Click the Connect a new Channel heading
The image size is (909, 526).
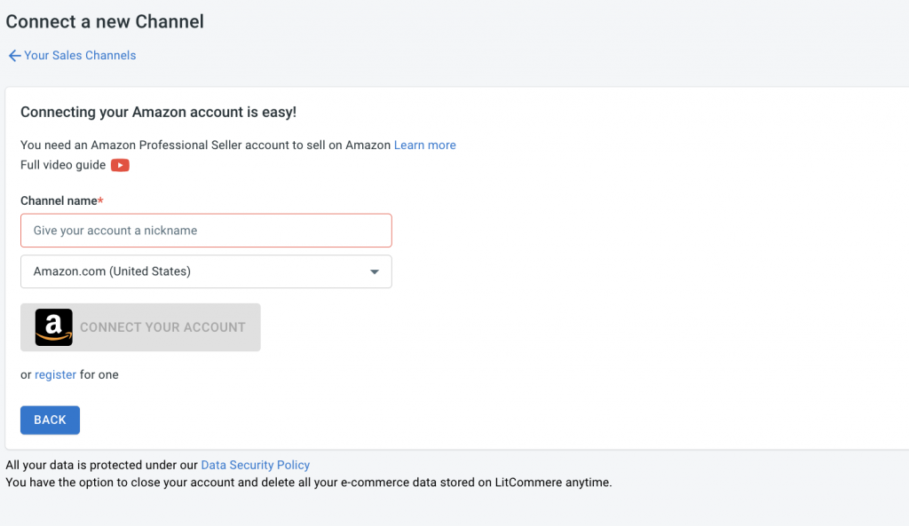105,22
